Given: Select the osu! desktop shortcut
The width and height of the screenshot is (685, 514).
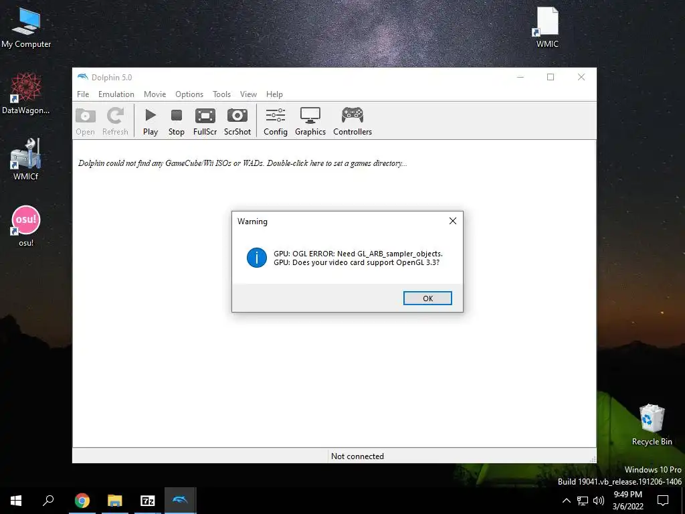Looking at the screenshot, I should click(x=26, y=226).
